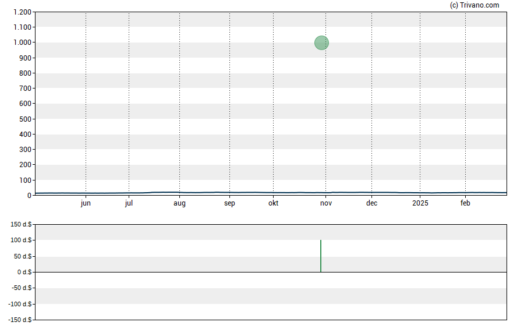Viewport: 517px width, 329px height.
Task: Click the '50 d.$' axis label
Action: point(23,256)
